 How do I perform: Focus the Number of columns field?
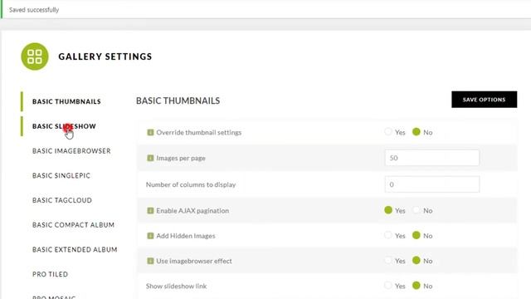click(431, 184)
